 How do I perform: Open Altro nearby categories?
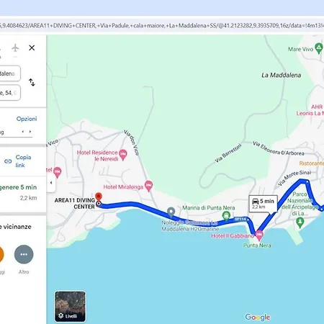[24, 254]
